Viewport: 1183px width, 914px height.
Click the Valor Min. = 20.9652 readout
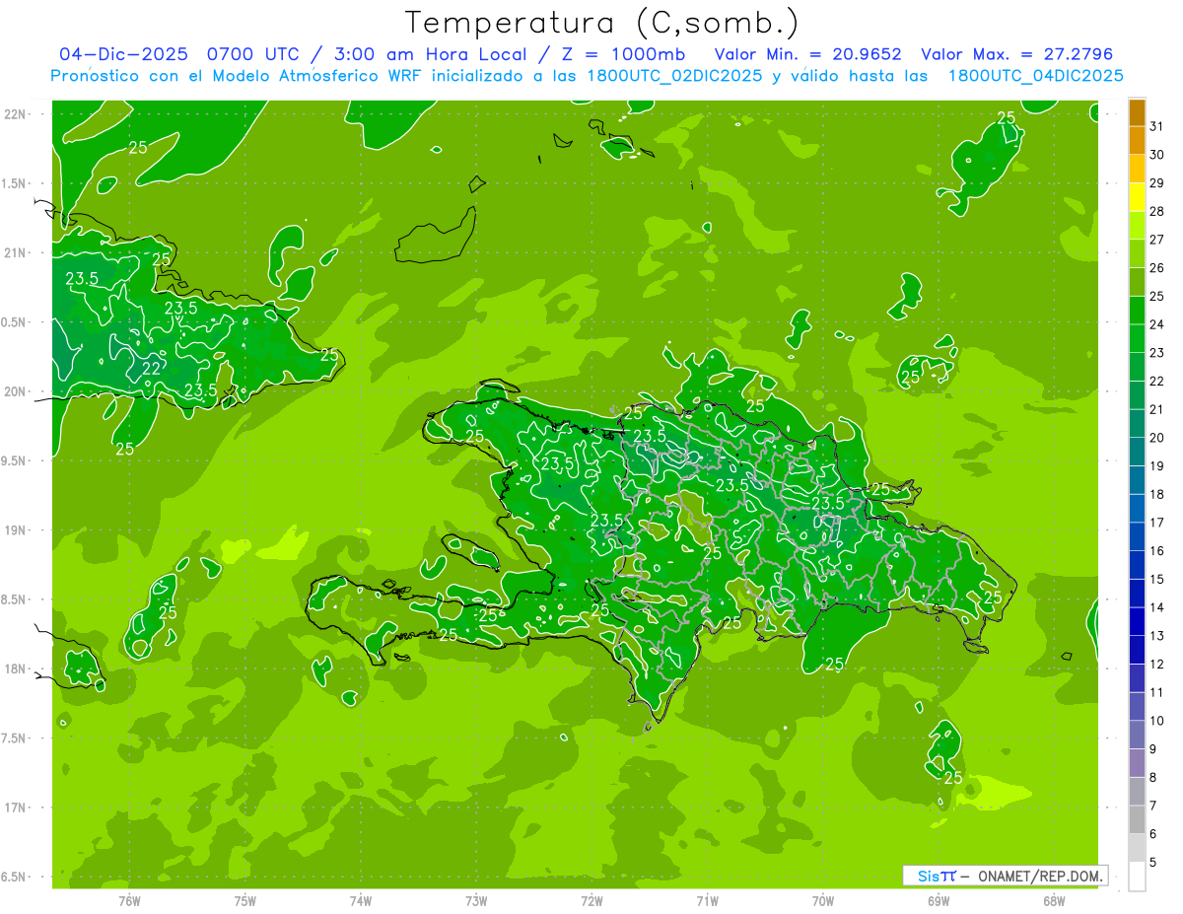tap(807, 54)
